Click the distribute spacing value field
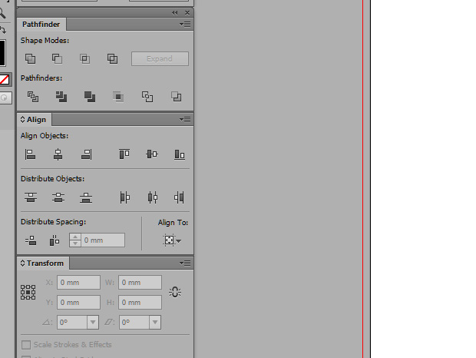This screenshot has width=476, height=358. coord(103,240)
